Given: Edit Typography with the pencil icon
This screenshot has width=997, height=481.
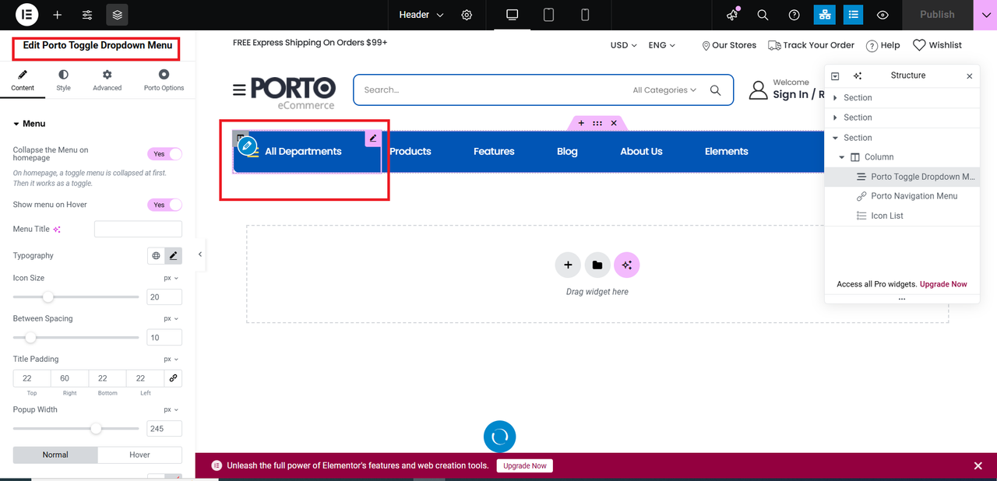Looking at the screenshot, I should pyautogui.click(x=173, y=255).
